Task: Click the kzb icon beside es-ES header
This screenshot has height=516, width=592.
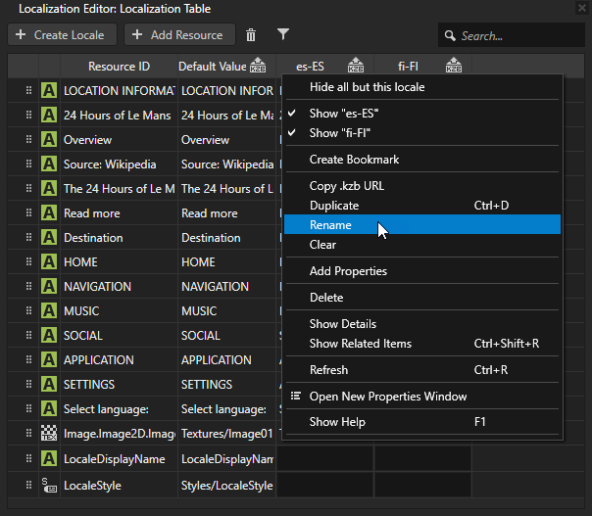Action: pyautogui.click(x=356, y=67)
